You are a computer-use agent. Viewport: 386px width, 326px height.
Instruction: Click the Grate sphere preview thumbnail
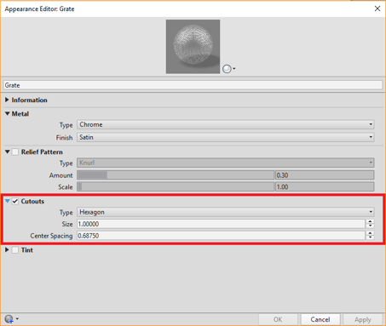click(x=193, y=47)
